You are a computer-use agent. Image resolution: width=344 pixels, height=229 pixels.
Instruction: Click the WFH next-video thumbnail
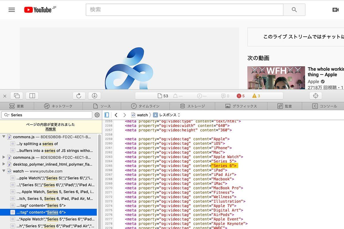(276, 78)
